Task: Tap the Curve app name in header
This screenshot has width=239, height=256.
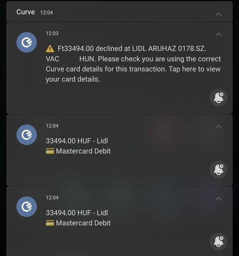Action: pos(26,12)
